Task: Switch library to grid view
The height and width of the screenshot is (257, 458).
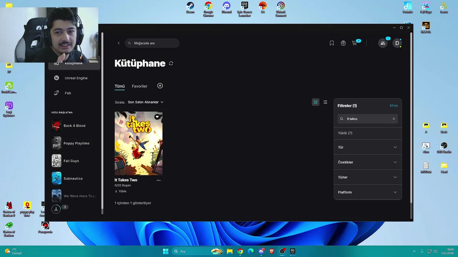Action: pos(316,102)
